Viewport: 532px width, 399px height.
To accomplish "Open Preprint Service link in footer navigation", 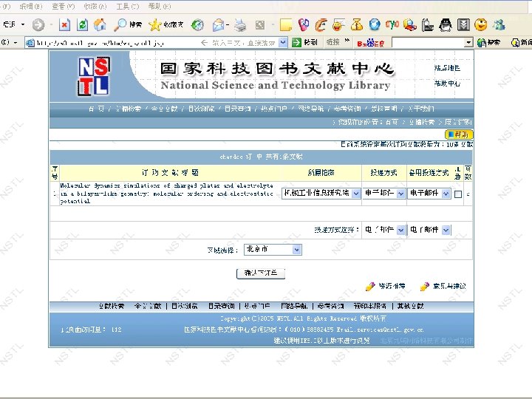I will 370,306.
